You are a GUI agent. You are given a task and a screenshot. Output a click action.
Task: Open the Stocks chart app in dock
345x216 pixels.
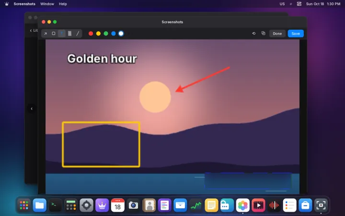point(196,205)
